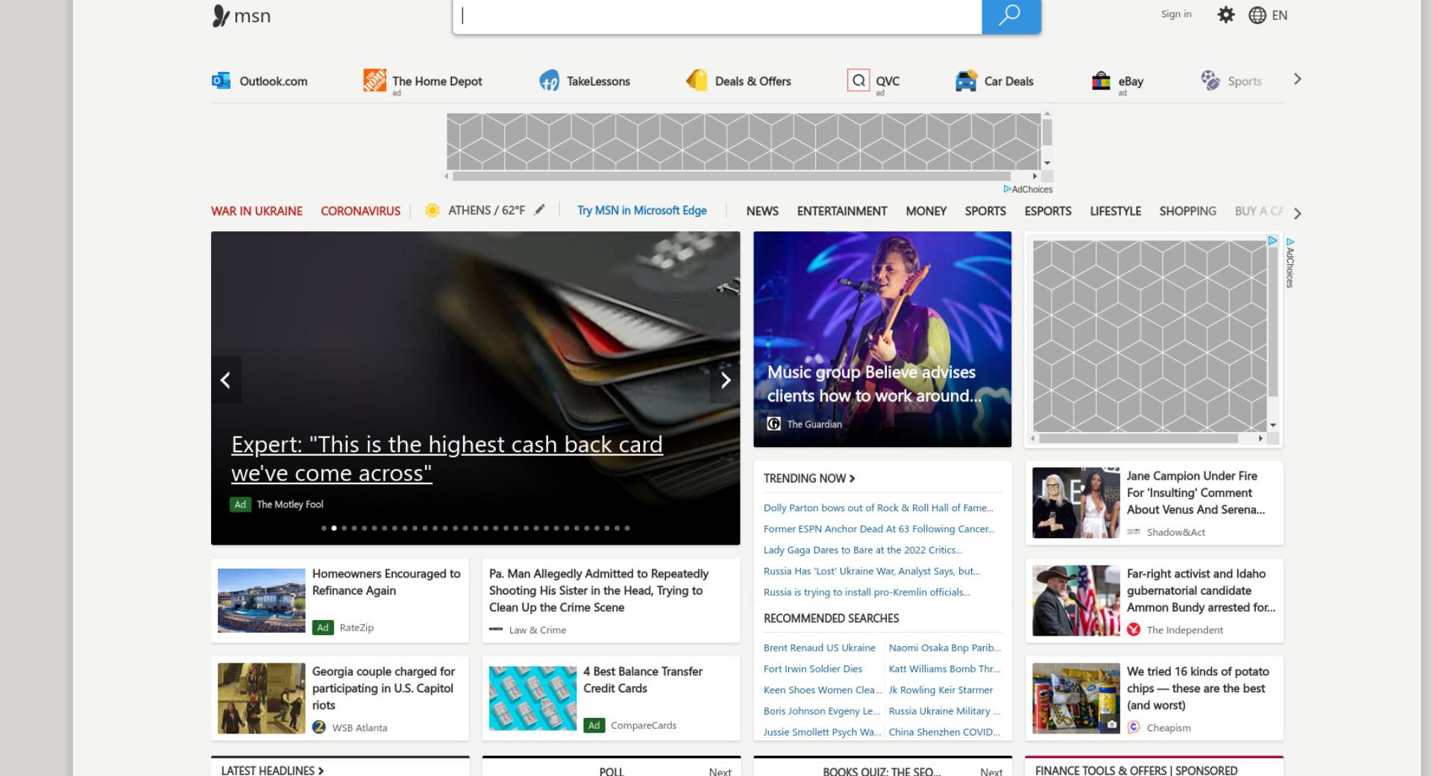Click the eBay shopping bag icon
1432x776 pixels.
pos(1101,81)
